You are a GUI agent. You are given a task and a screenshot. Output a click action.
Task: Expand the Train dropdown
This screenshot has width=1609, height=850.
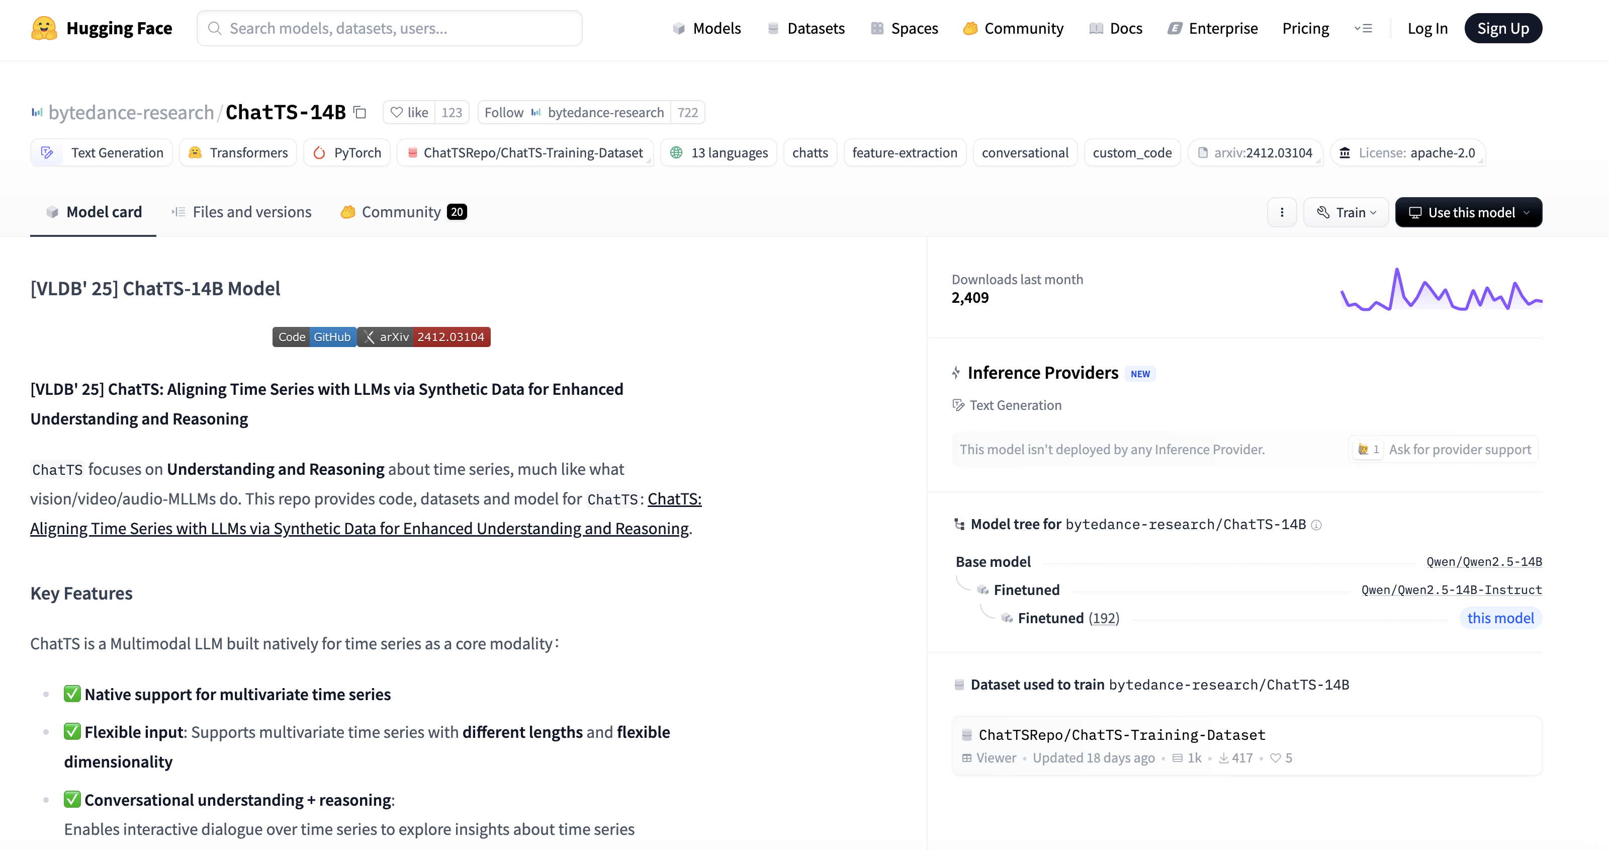tap(1346, 212)
